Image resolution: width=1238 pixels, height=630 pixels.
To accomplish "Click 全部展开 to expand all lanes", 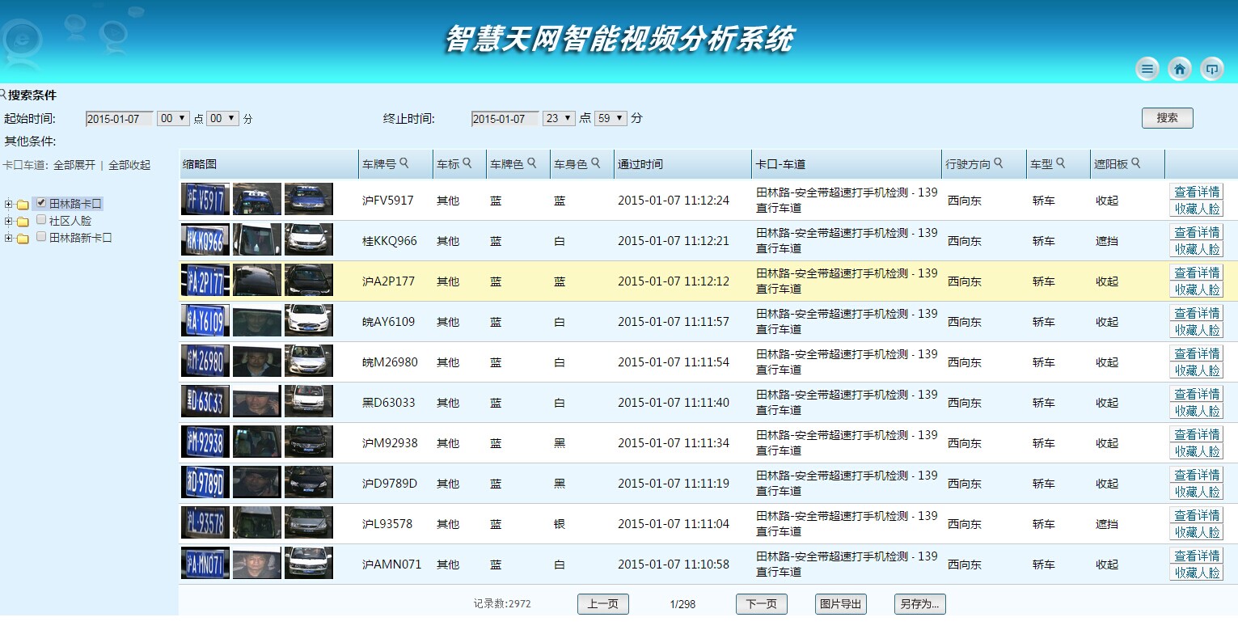I will point(74,165).
